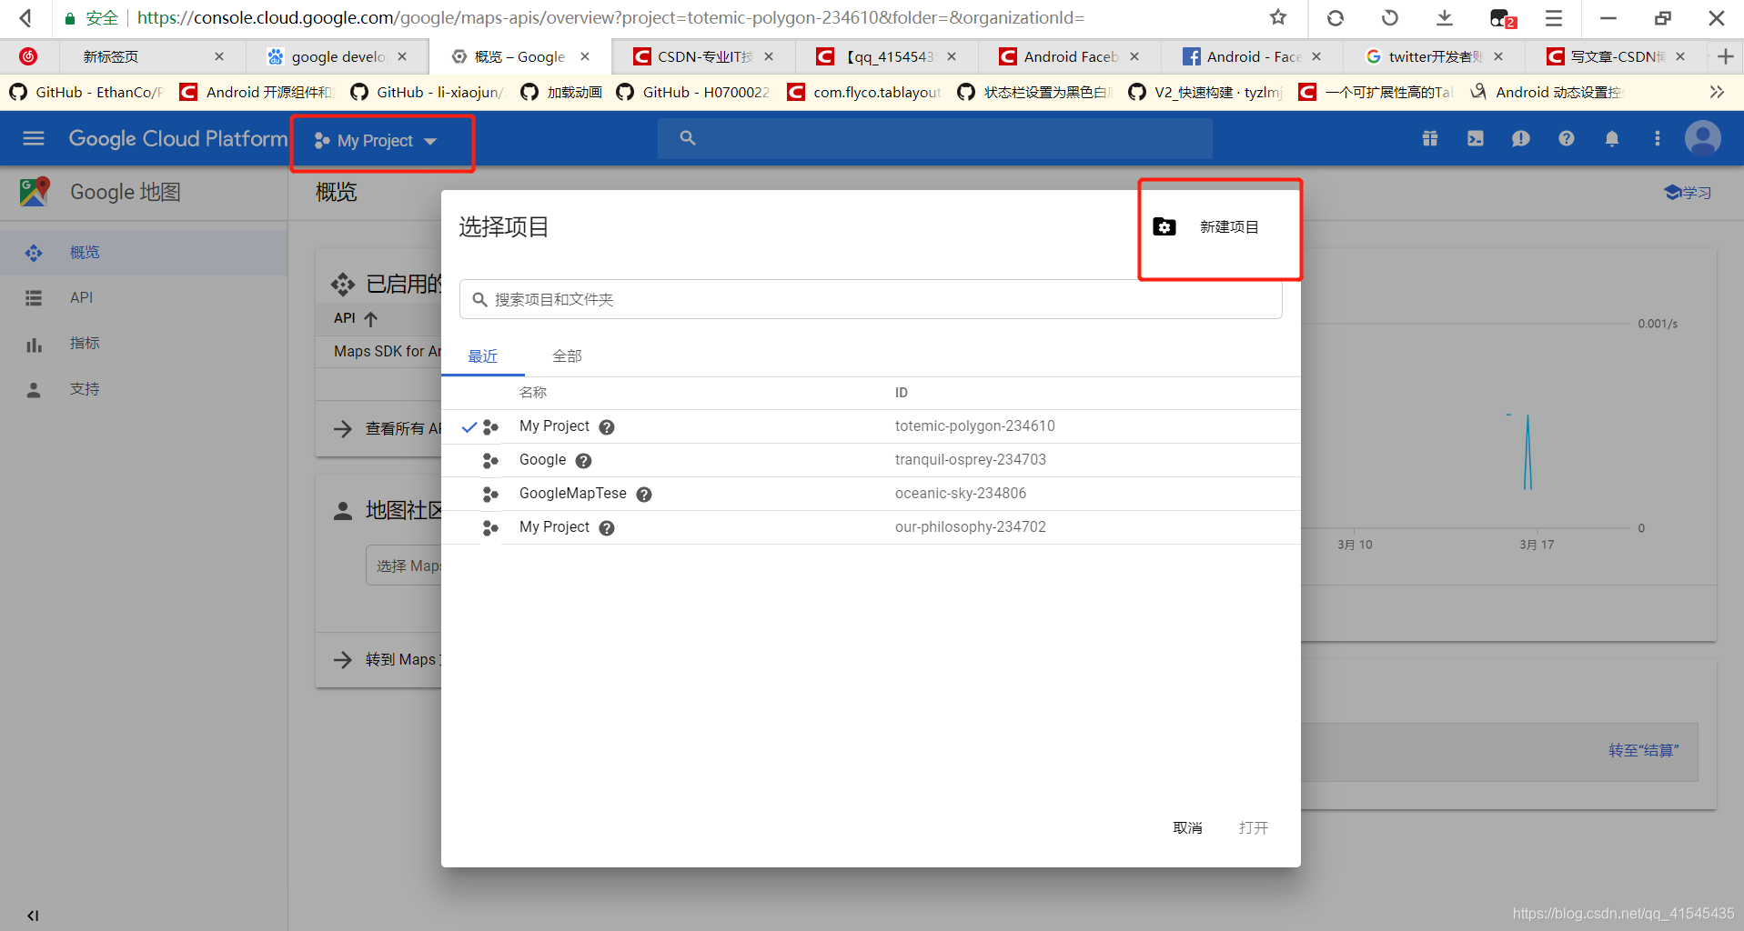Open Android 动态设置控 bookmark
Image resolution: width=1744 pixels, height=931 pixels.
pyautogui.click(x=1547, y=92)
